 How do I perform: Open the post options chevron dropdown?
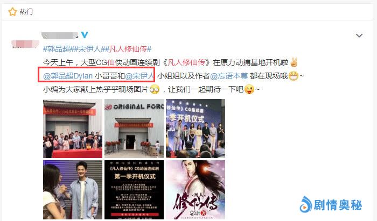coord(359,35)
